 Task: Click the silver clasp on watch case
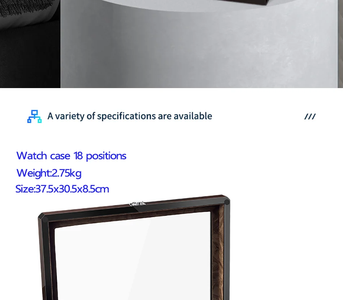pyautogui.click(x=137, y=204)
